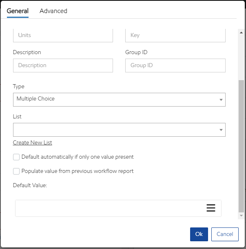Expand the List dropdown arrow
The height and width of the screenshot is (249, 246).
[x=221, y=130]
